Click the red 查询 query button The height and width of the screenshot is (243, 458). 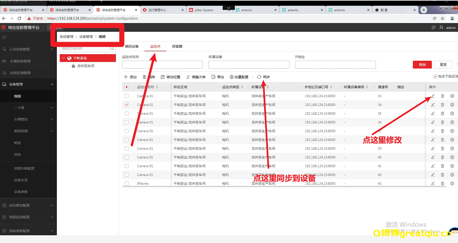(422, 65)
